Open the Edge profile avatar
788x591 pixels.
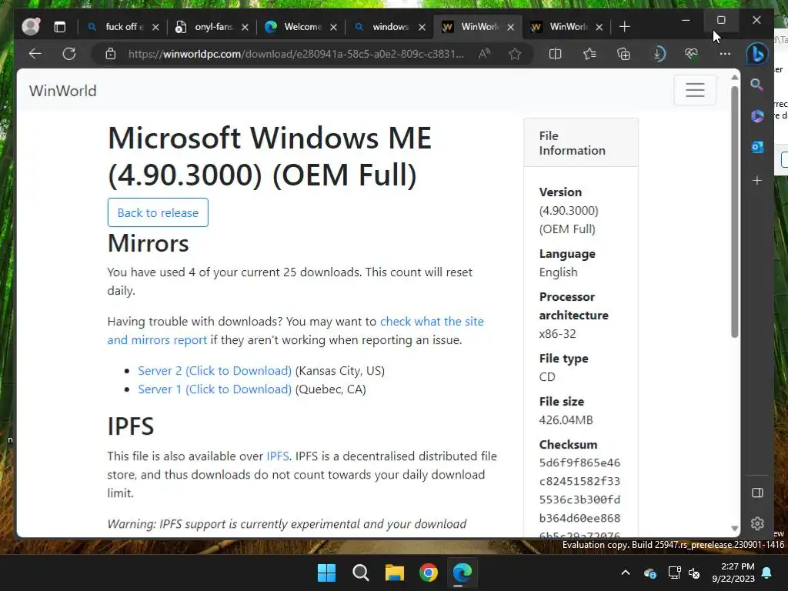pyautogui.click(x=31, y=27)
